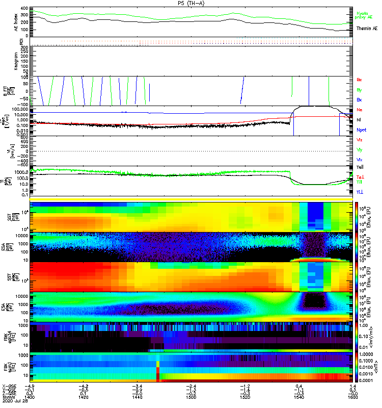Image resolution: width=382 pixels, height=408 pixels.
Task: Click the "1520" time tick label
Action: tap(245, 397)
